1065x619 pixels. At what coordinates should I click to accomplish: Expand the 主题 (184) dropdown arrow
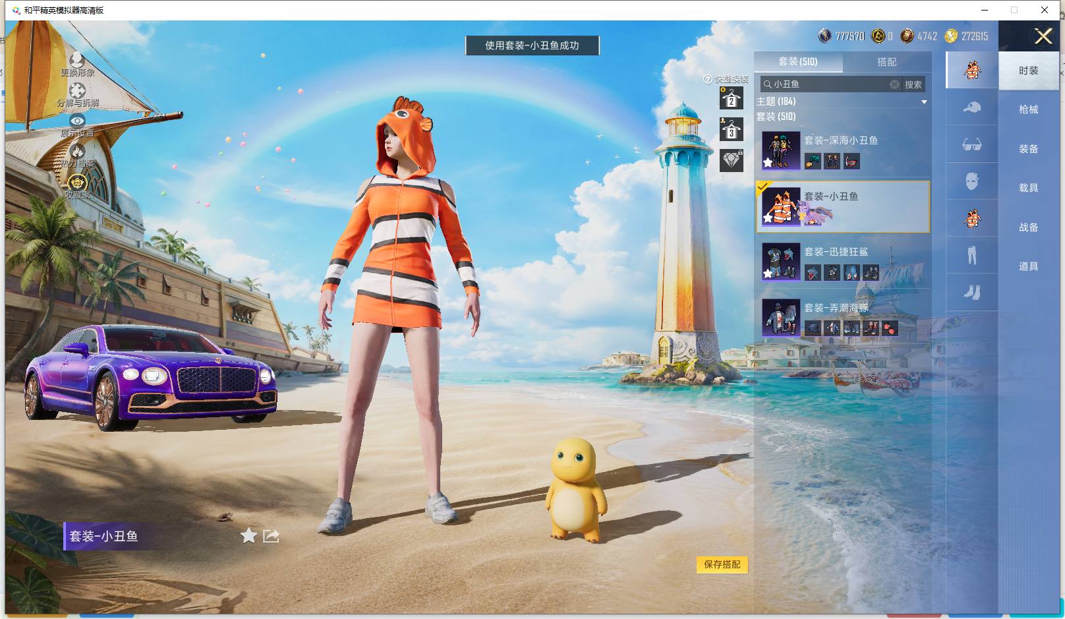(x=924, y=102)
